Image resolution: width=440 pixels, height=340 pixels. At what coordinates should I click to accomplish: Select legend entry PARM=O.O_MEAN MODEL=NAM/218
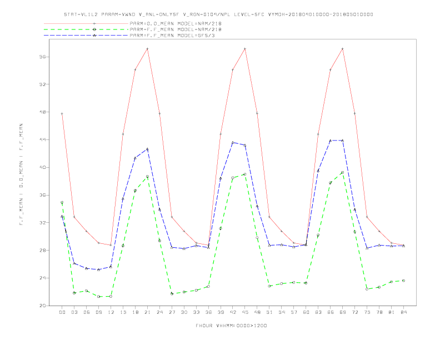(176, 23)
